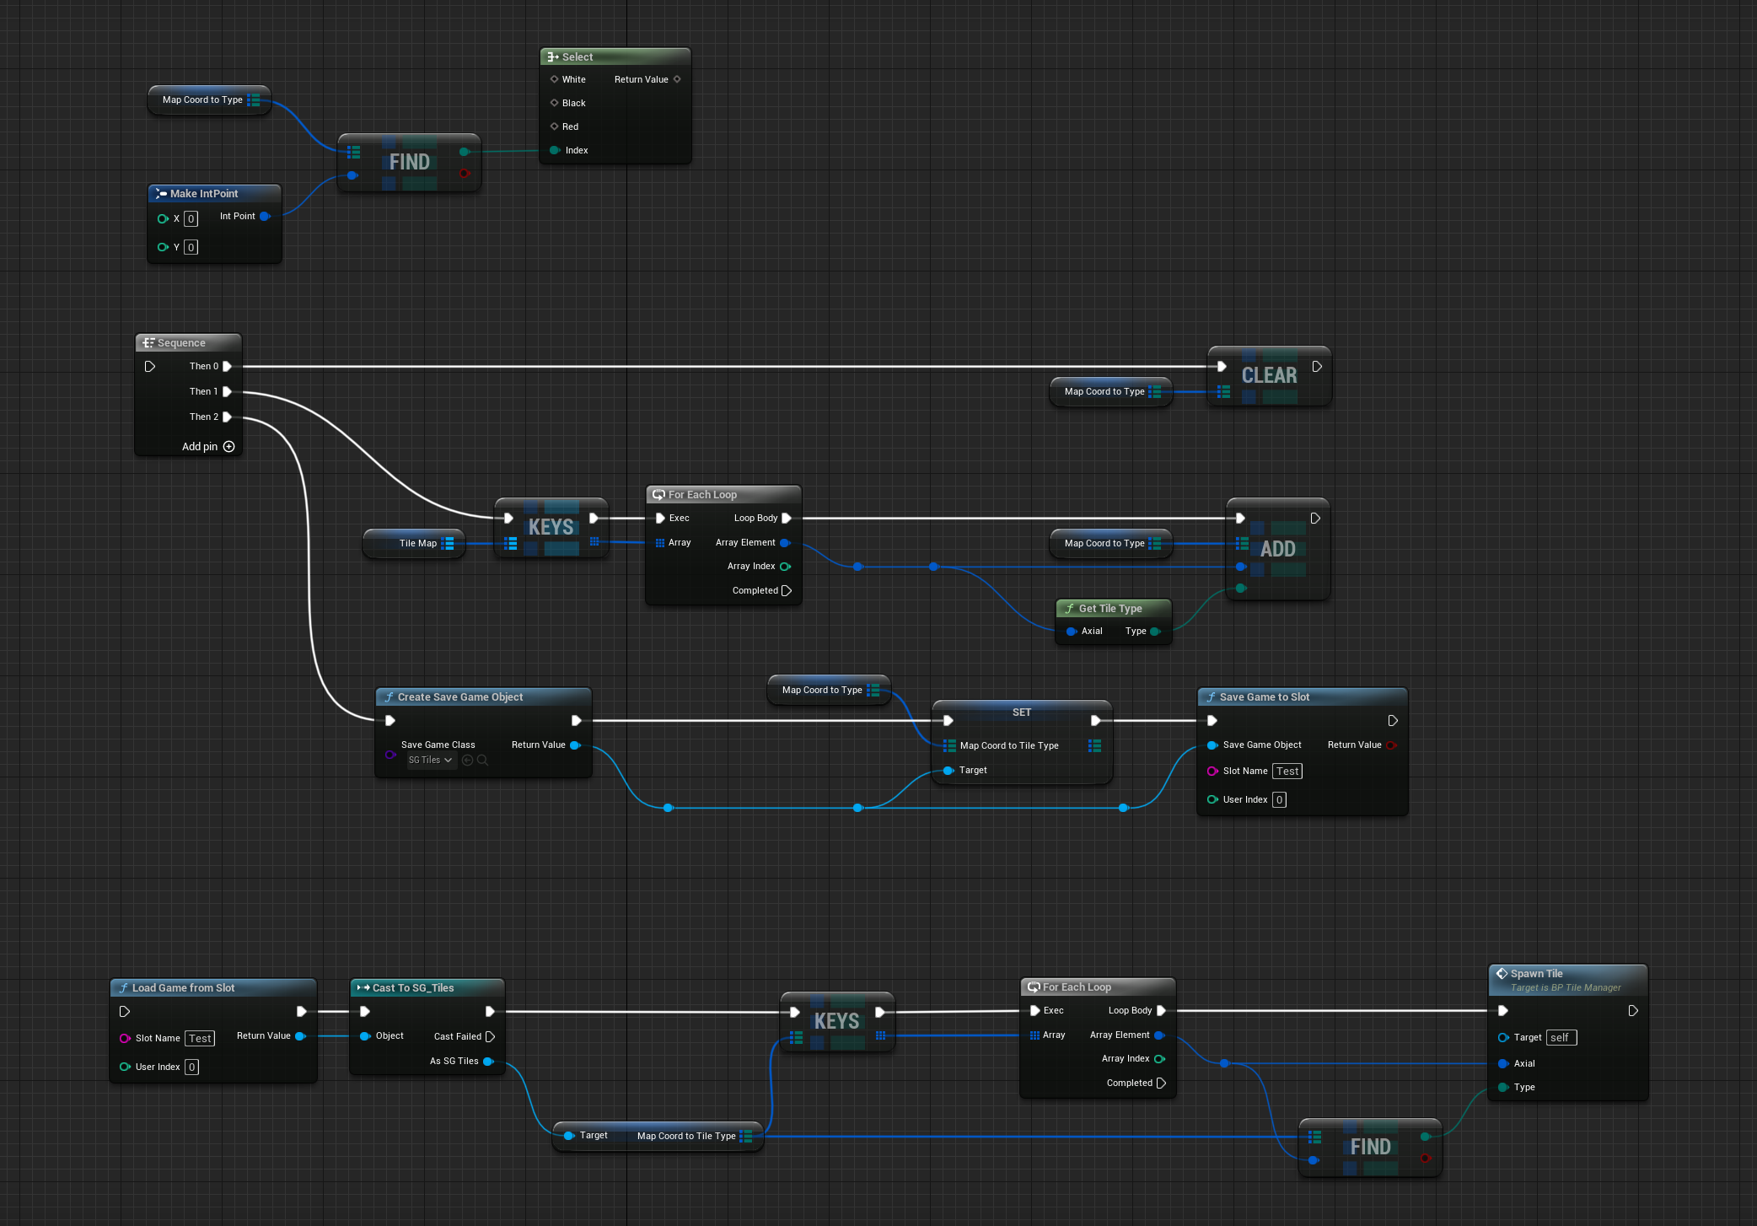Viewport: 1757px width, 1226px height.
Task: Click the Target self field on Spawn Tile
Action: pyautogui.click(x=1561, y=1037)
